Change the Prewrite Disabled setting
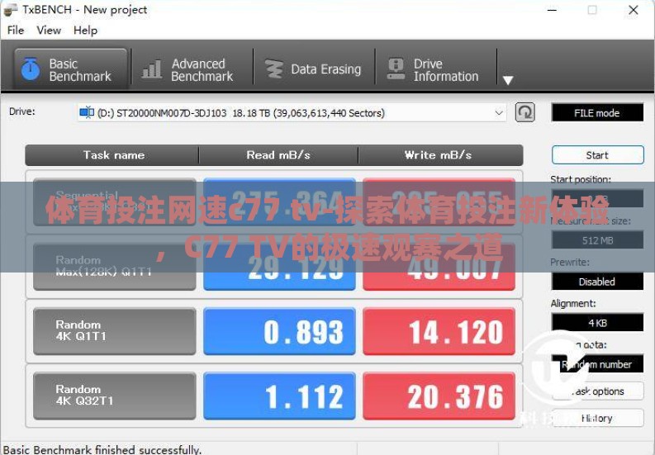This screenshot has width=655, height=455. click(x=597, y=282)
